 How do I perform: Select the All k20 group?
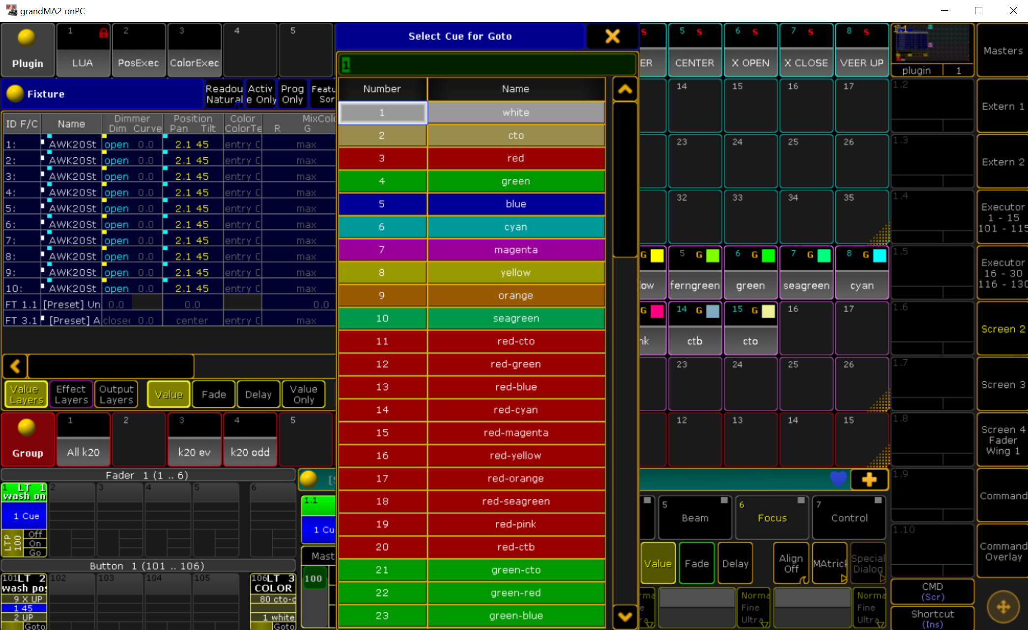click(x=83, y=440)
